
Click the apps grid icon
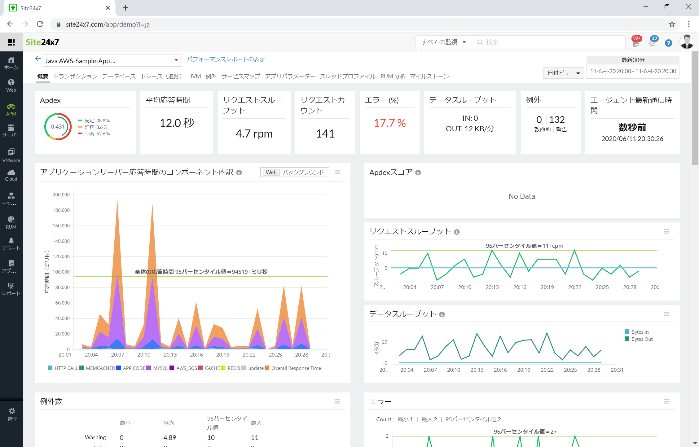(11, 42)
